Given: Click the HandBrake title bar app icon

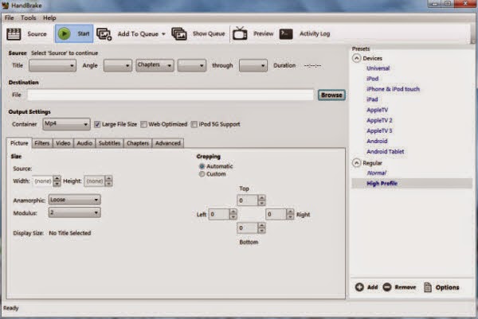Looking at the screenshot, I should [x=5, y=6].
